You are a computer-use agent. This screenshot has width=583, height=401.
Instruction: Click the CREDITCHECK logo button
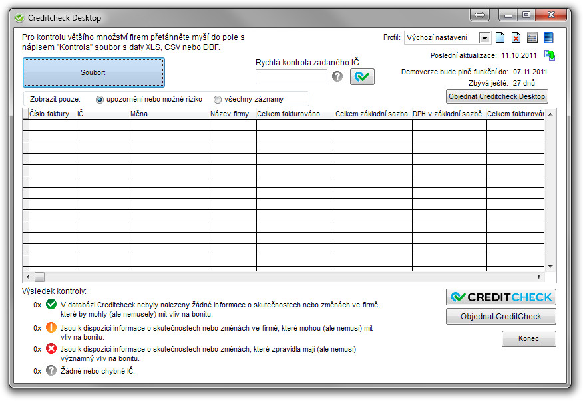501,297
